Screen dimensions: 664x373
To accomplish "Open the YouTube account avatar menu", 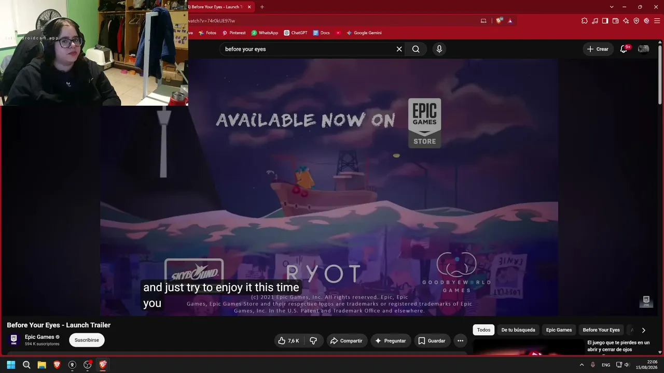I will pos(643,49).
